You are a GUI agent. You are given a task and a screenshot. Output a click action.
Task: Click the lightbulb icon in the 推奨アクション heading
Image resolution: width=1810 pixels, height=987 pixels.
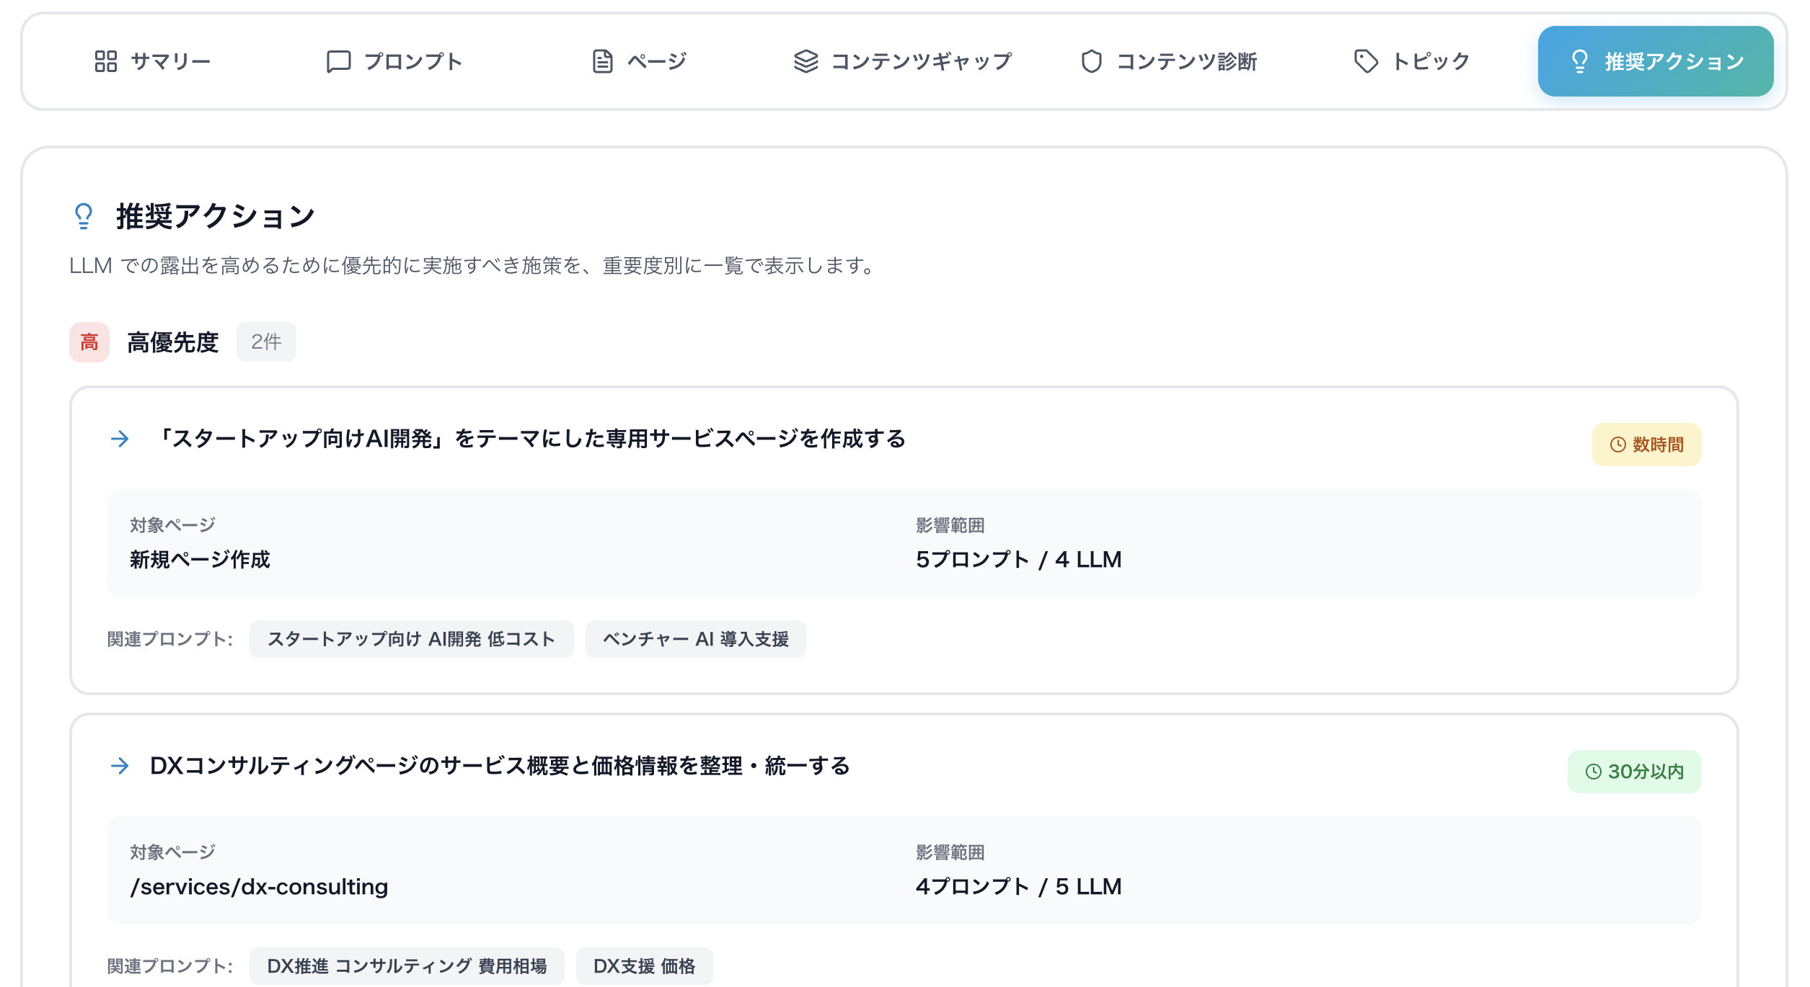click(83, 215)
